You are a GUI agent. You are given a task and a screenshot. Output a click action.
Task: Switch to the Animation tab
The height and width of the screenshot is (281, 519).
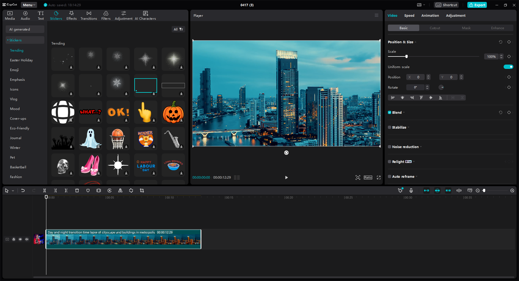pyautogui.click(x=430, y=15)
